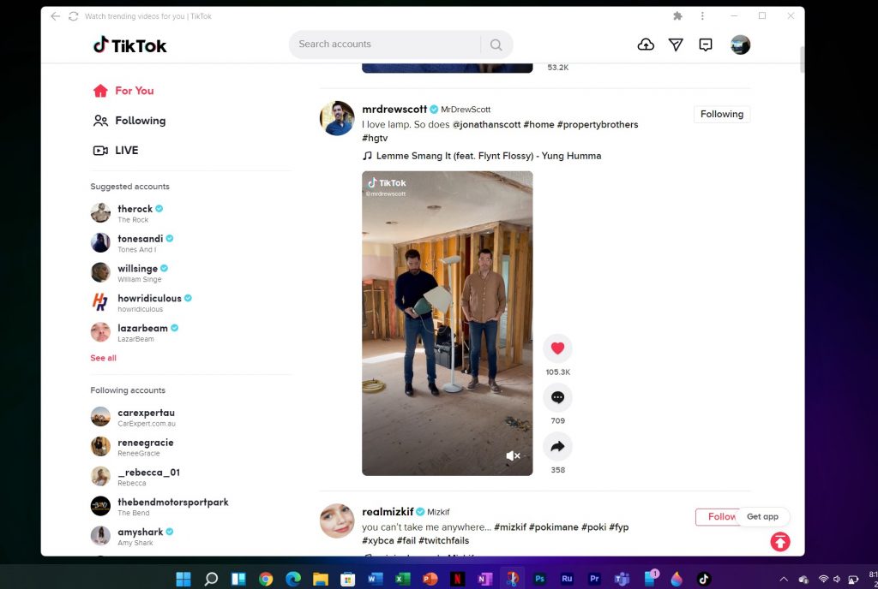This screenshot has height=589, width=878.
Task: Launch Microsoft Edge from the taskbar
Action: [x=293, y=579]
